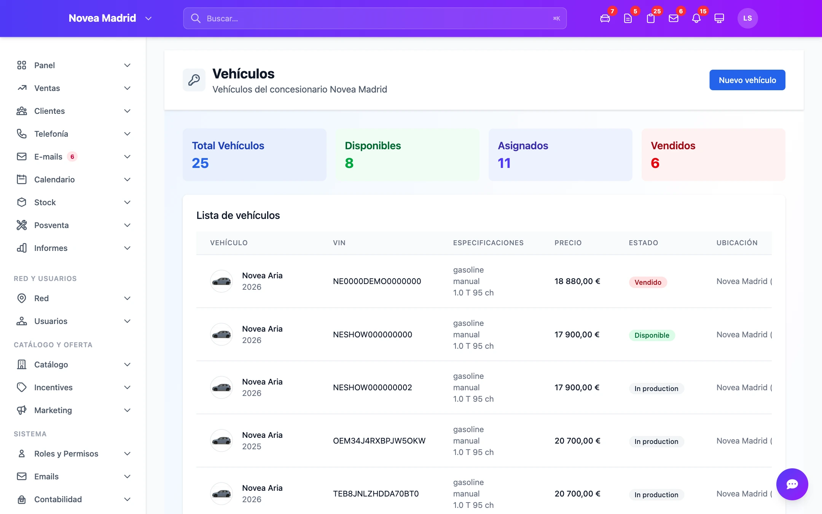Expand the Marketing menu chevron
Viewport: 822px width, 514px height.
pos(127,410)
